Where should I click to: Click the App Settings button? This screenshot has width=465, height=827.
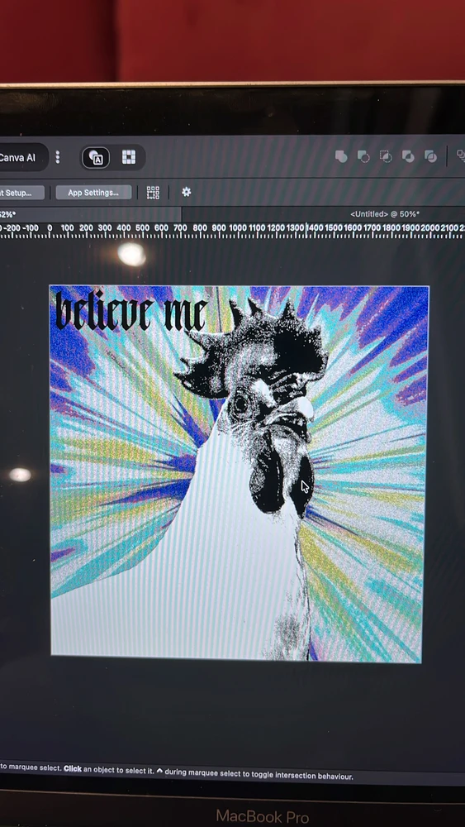coord(93,193)
